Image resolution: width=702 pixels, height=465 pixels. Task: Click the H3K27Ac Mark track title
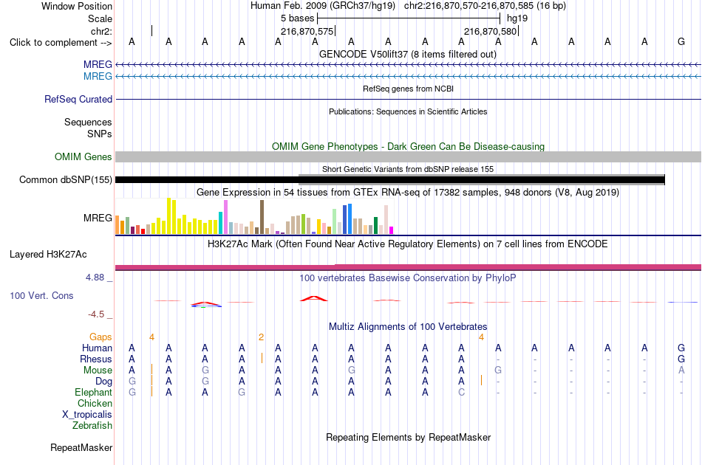coord(408,244)
